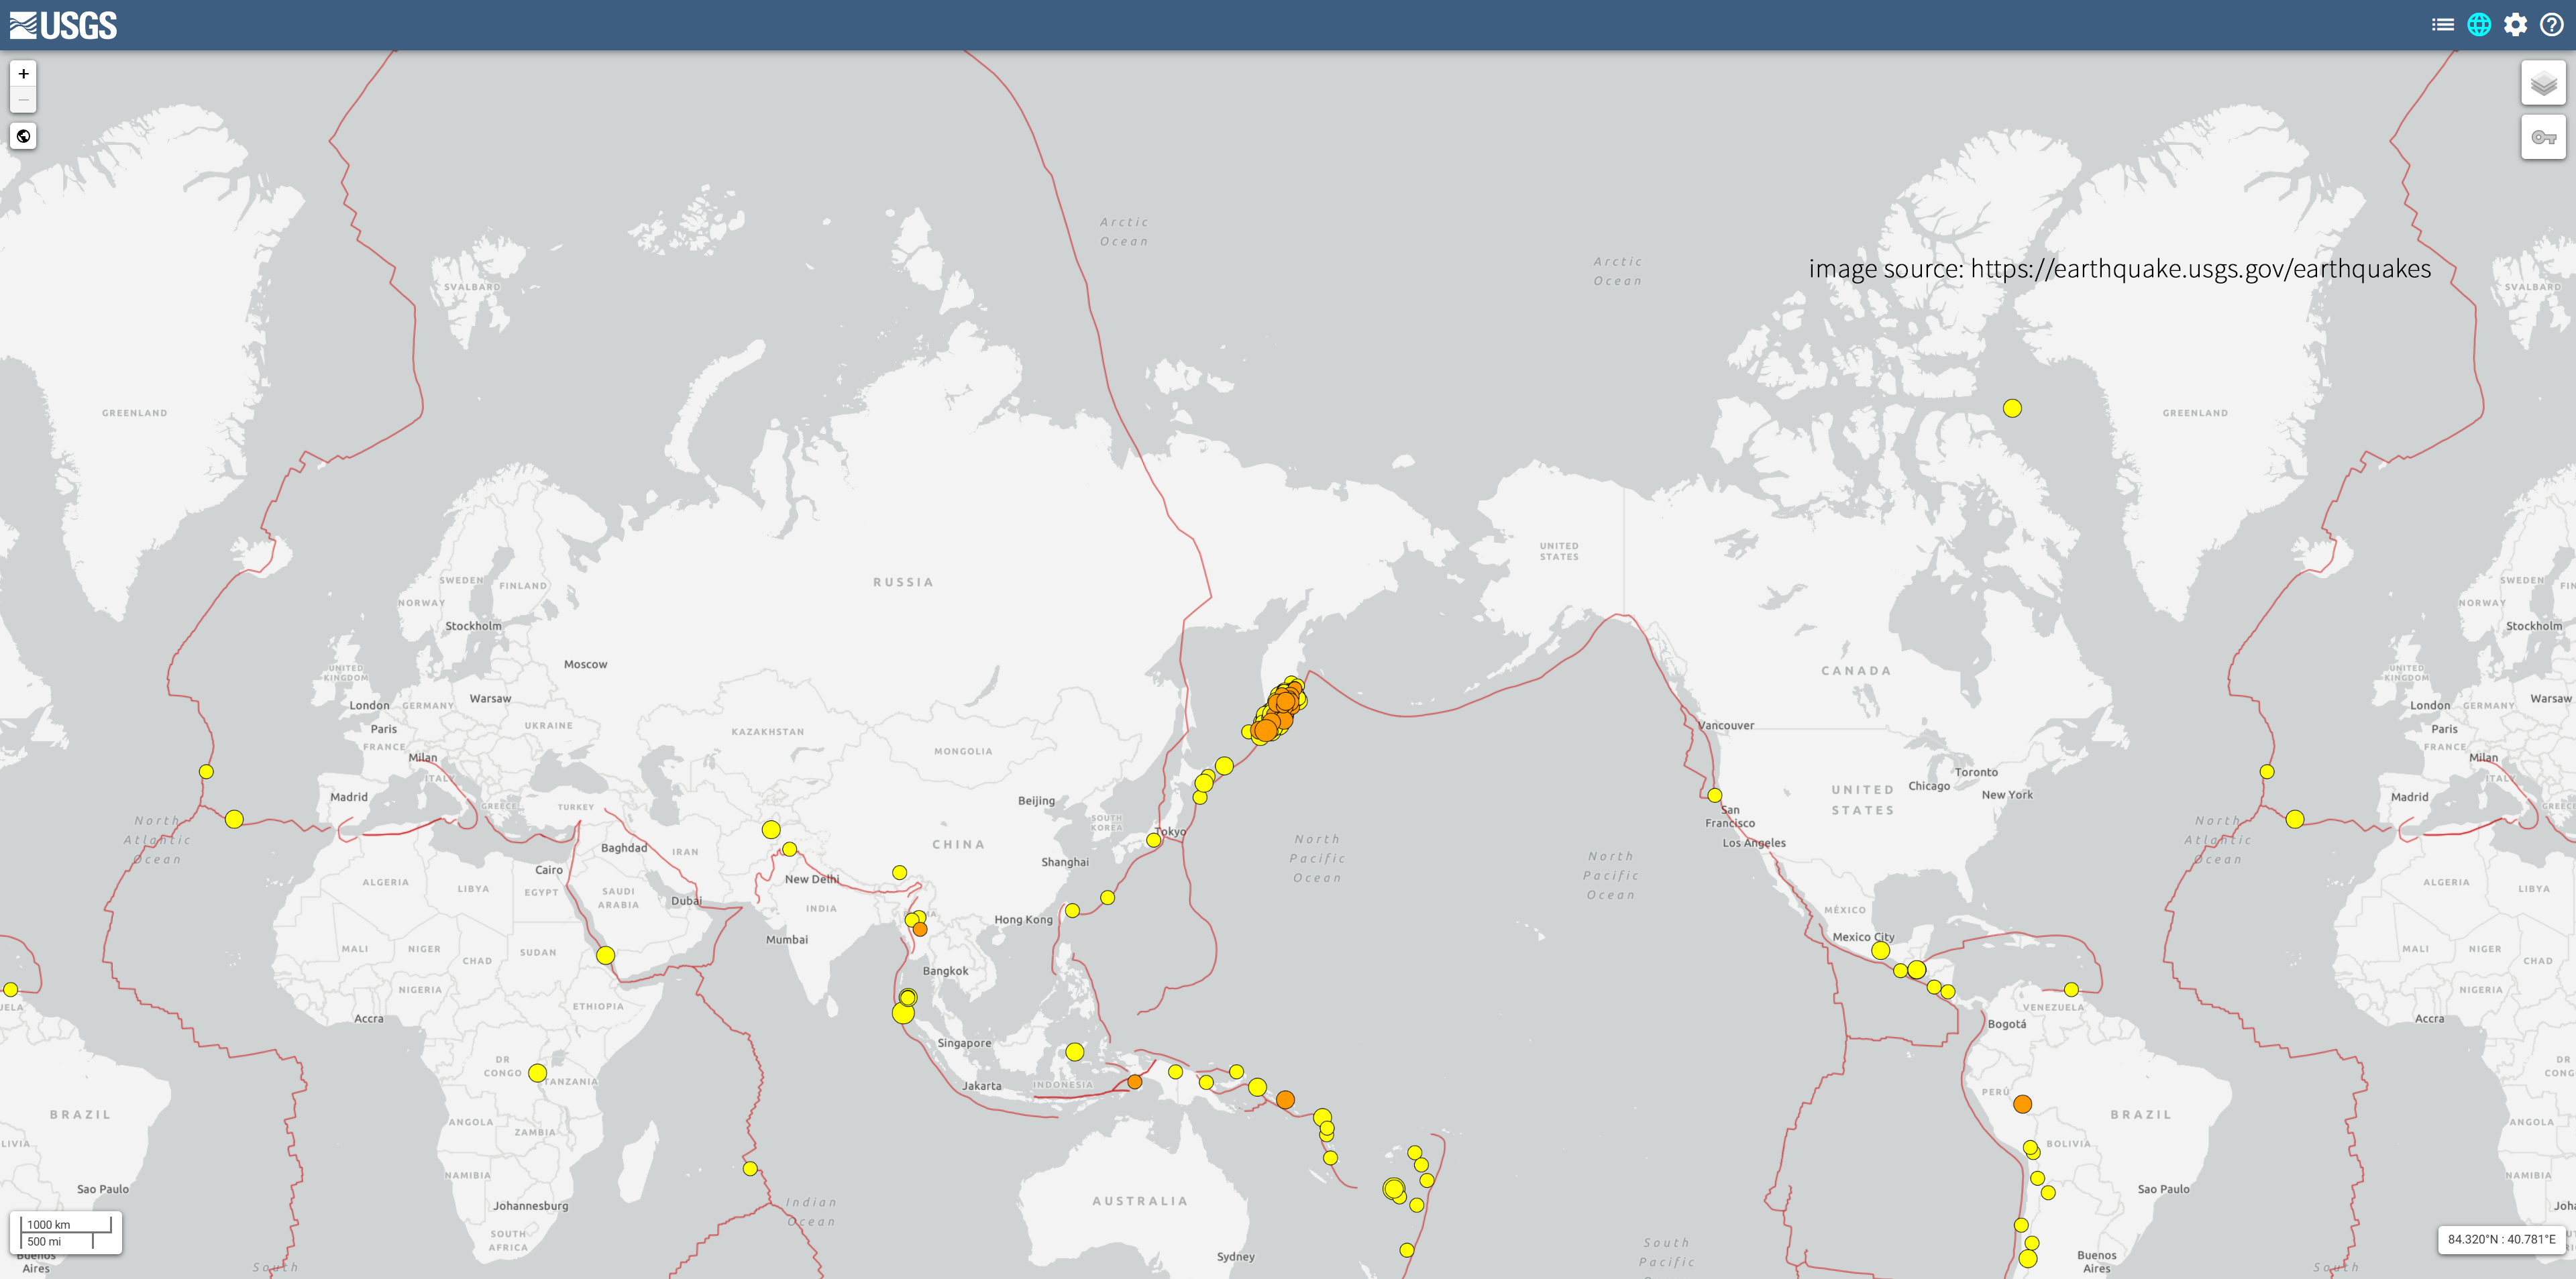Open the settings gear menu
Viewport: 2576px width, 1279px height.
coord(2515,25)
